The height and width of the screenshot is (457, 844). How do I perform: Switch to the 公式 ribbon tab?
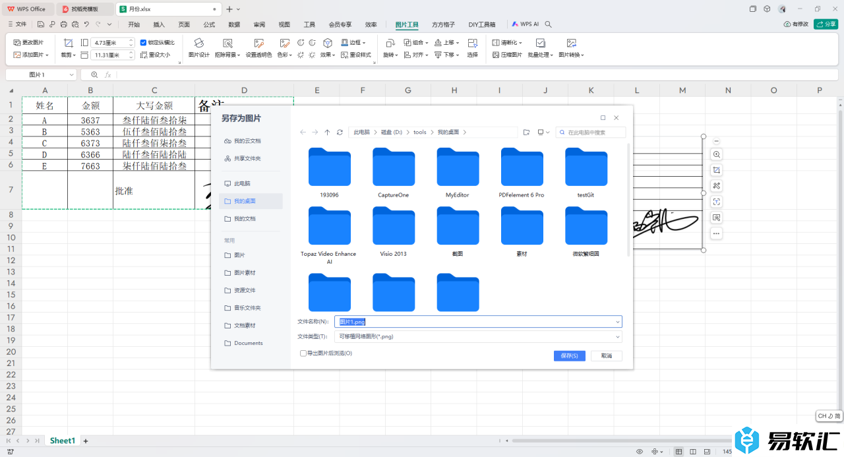pyautogui.click(x=209, y=24)
